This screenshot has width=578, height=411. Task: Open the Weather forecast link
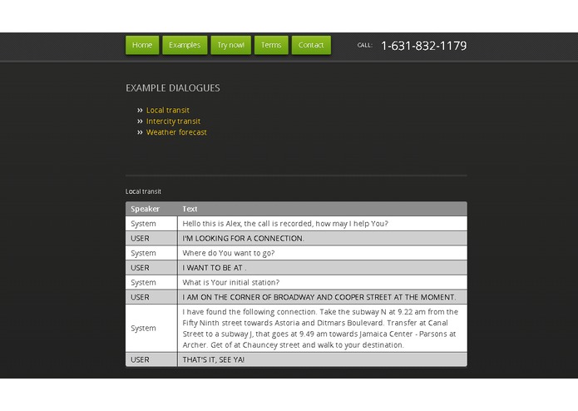click(176, 132)
